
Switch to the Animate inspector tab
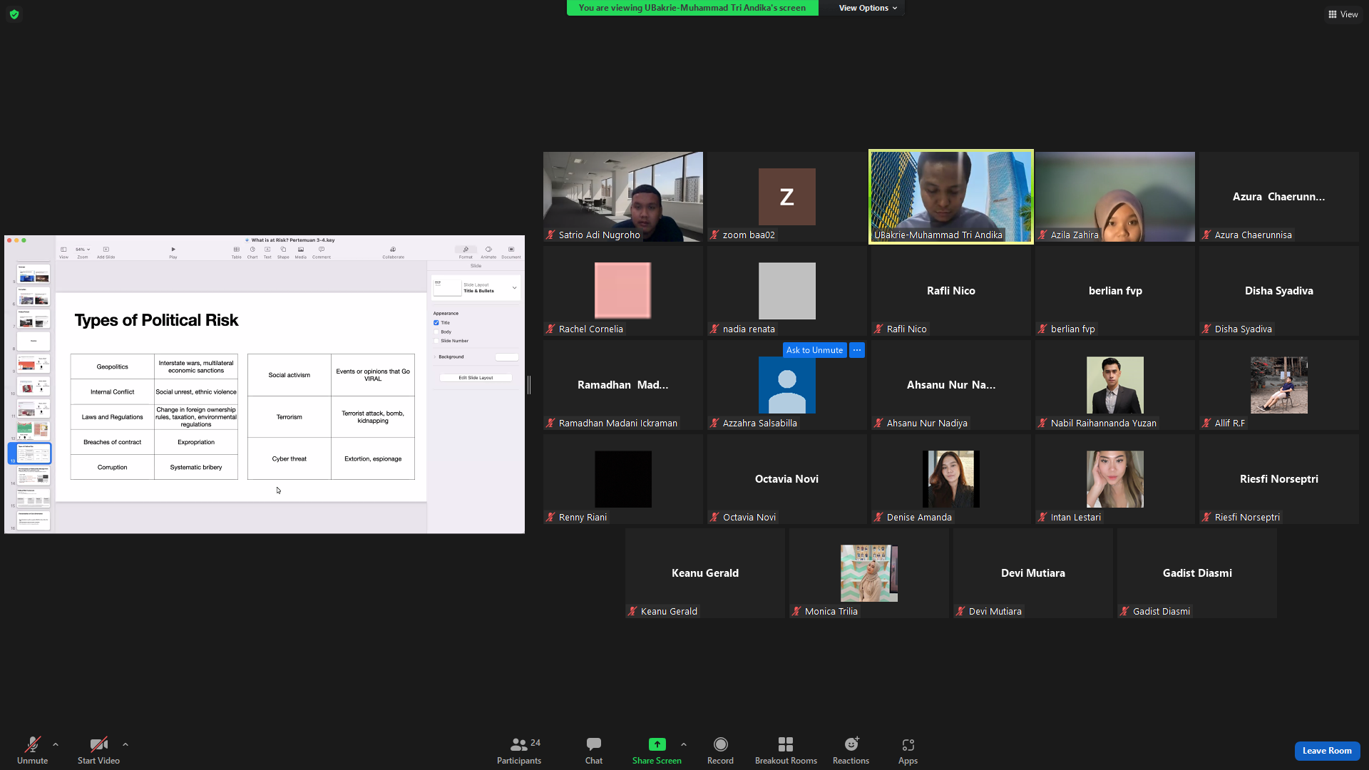[x=488, y=252]
